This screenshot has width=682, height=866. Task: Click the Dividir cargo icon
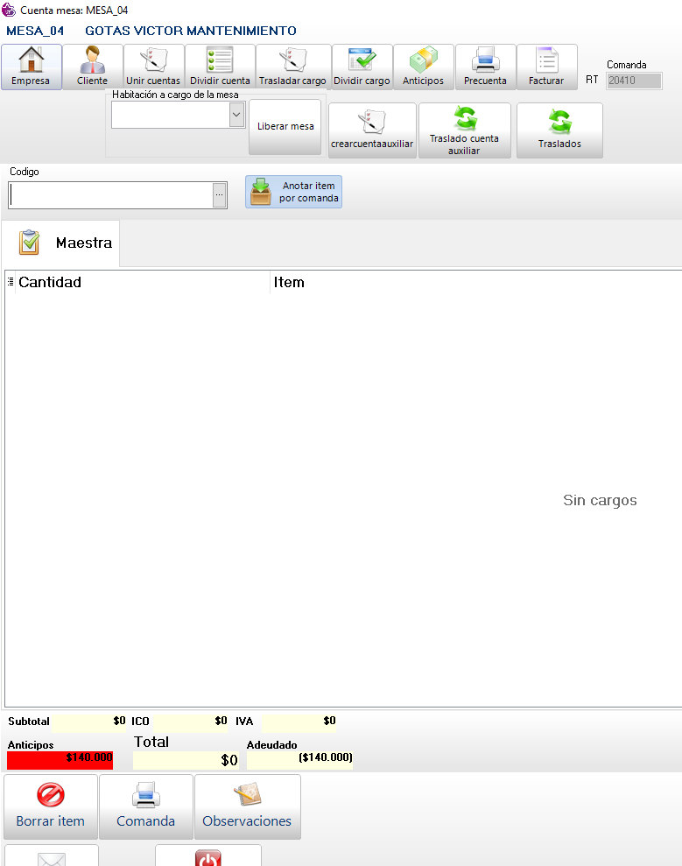coord(362,60)
